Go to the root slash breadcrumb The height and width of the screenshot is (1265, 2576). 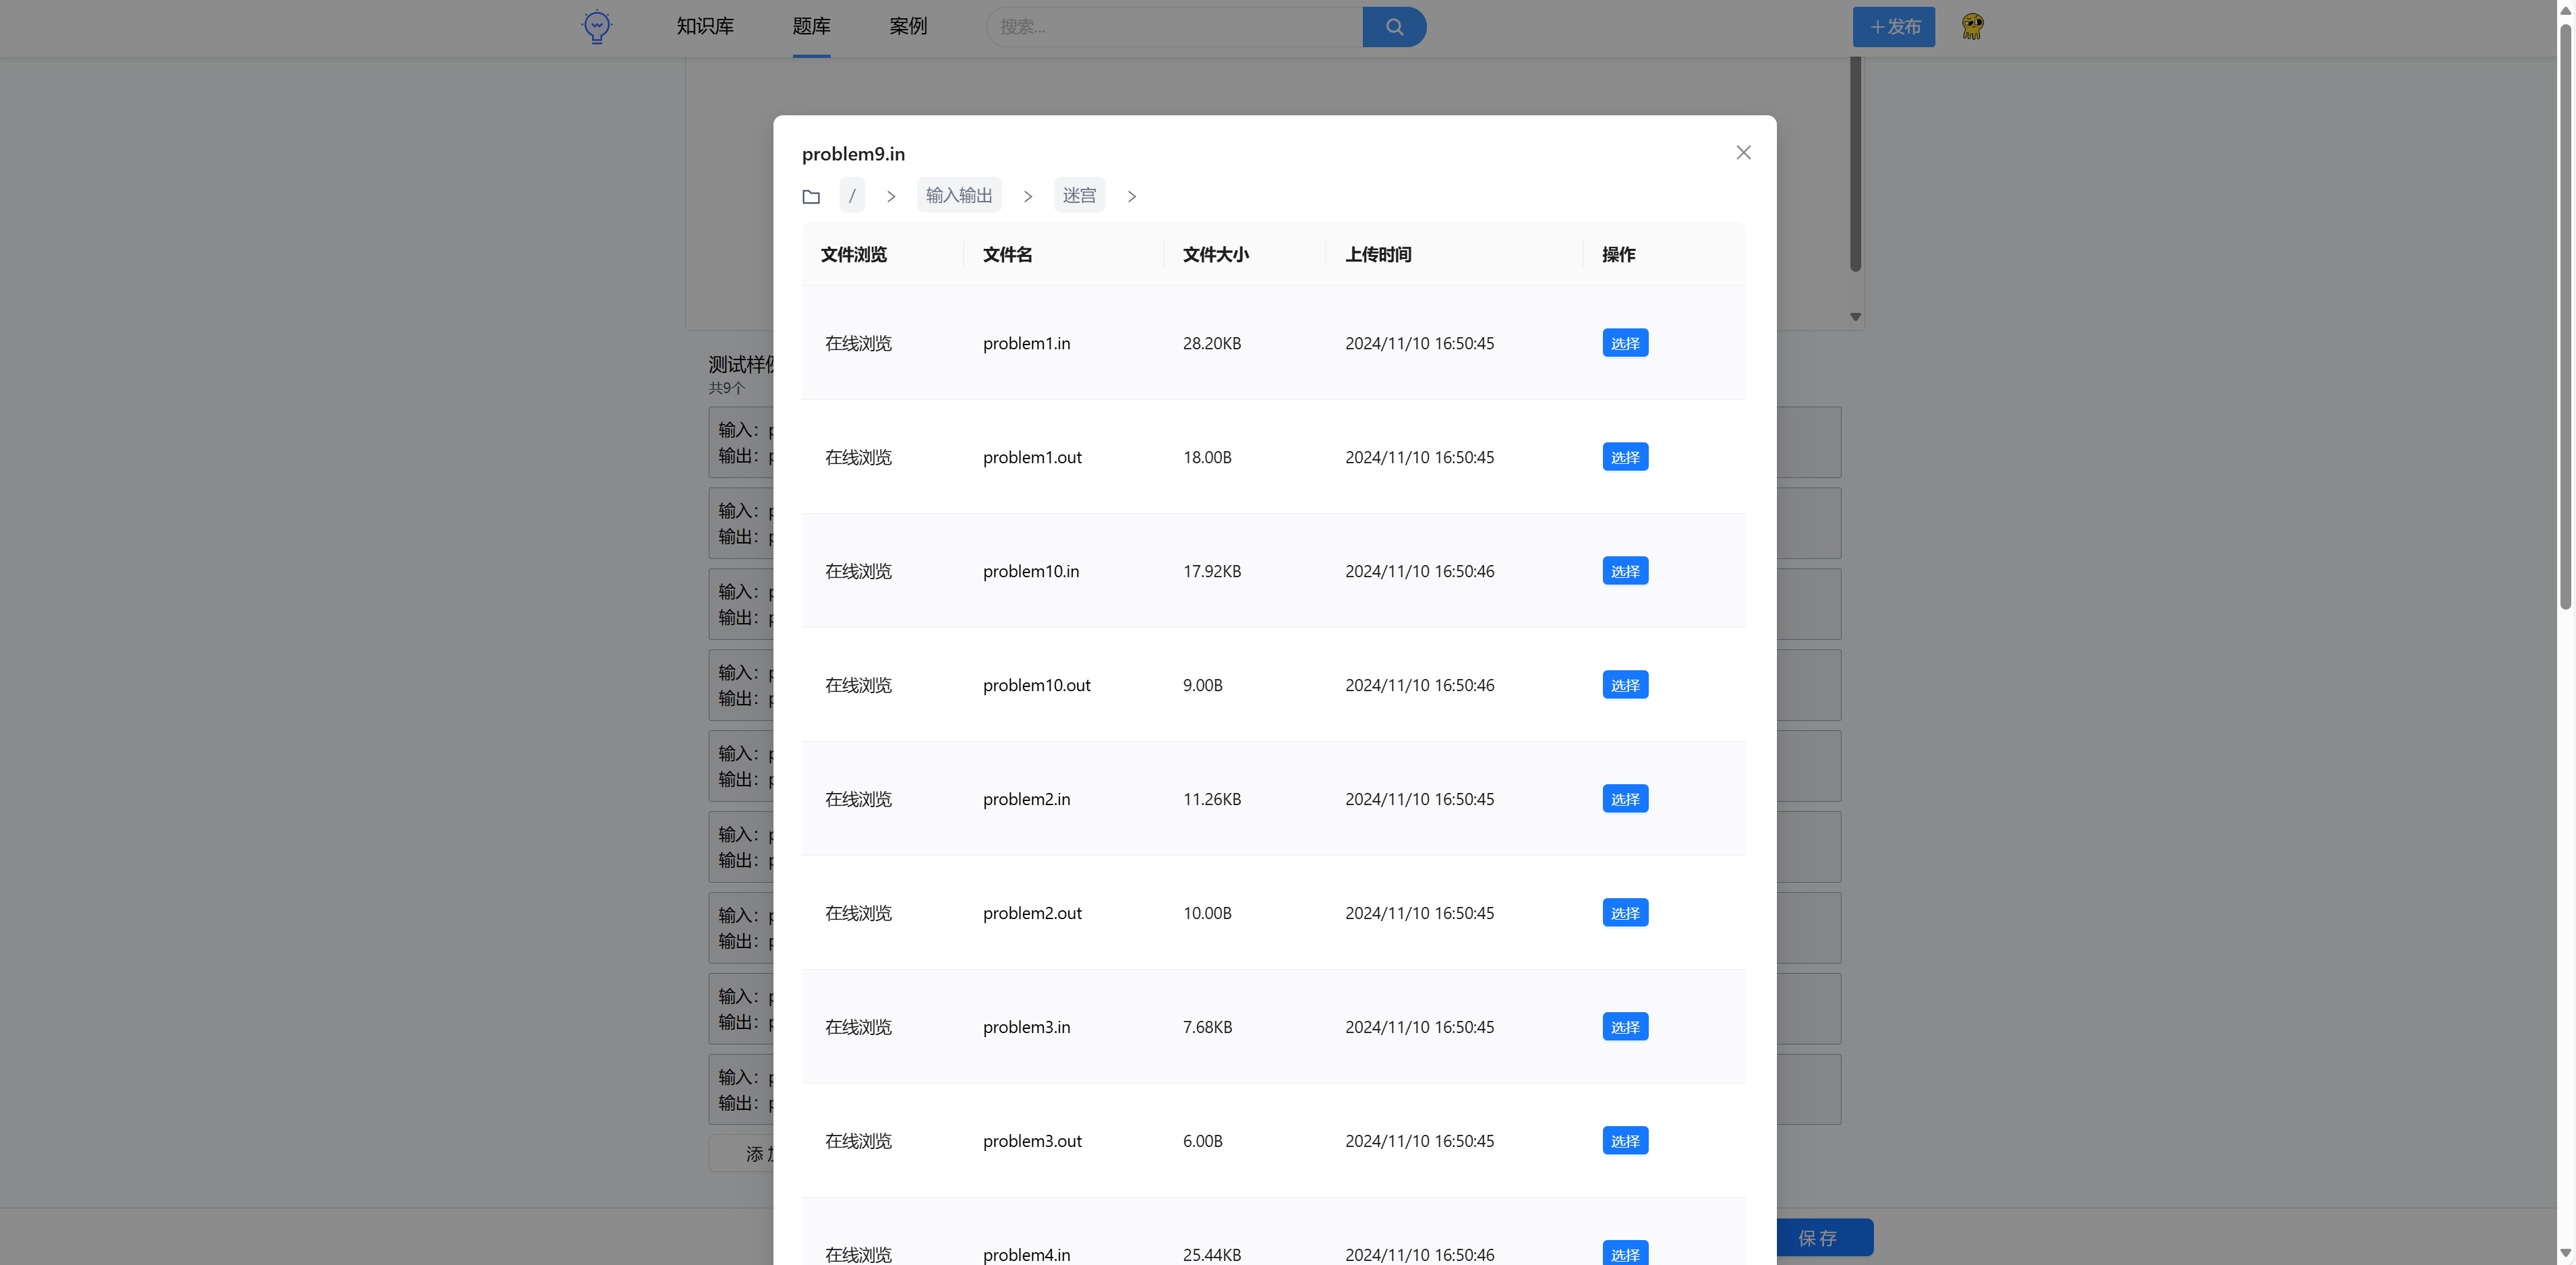point(852,196)
